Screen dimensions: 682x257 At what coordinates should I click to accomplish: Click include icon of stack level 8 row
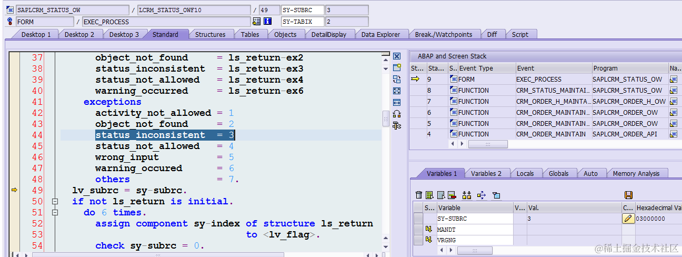pos(454,90)
